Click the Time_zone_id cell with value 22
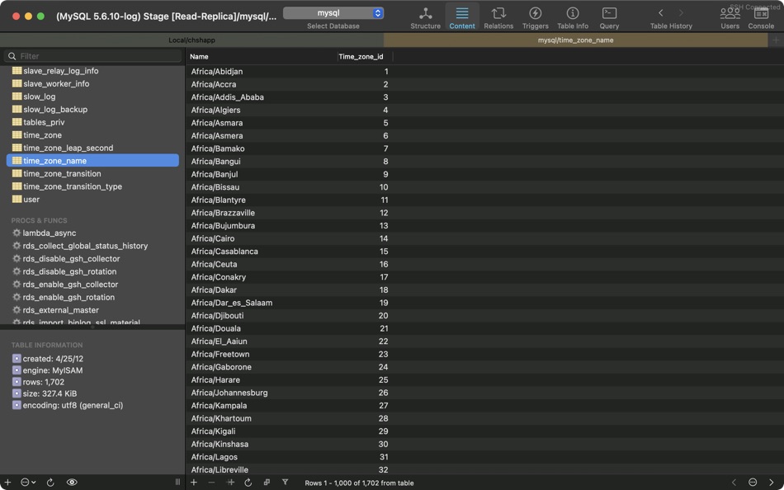784x490 pixels. tap(366, 341)
